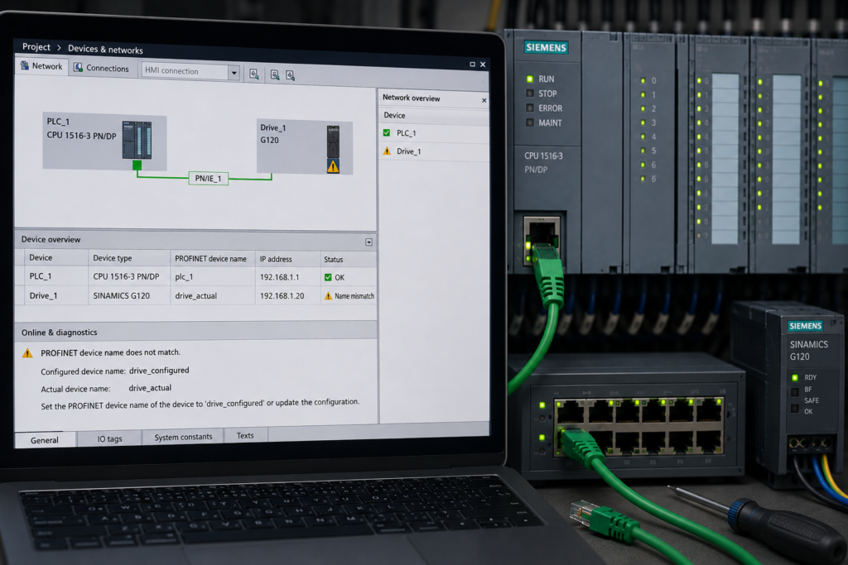Maximize the editor window pane

pyautogui.click(x=472, y=65)
